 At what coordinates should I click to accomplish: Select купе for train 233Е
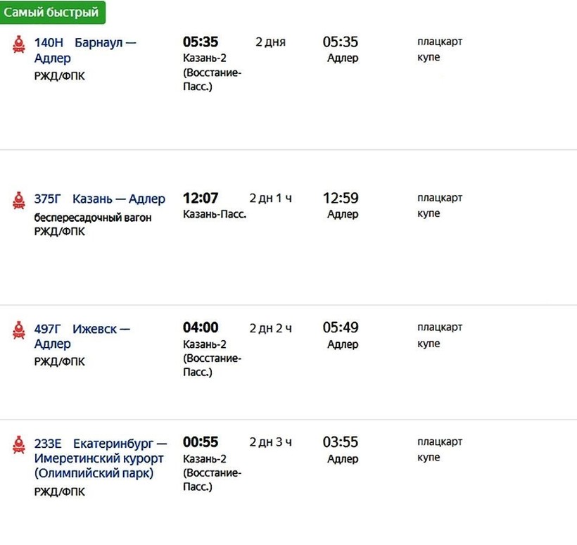[429, 458]
